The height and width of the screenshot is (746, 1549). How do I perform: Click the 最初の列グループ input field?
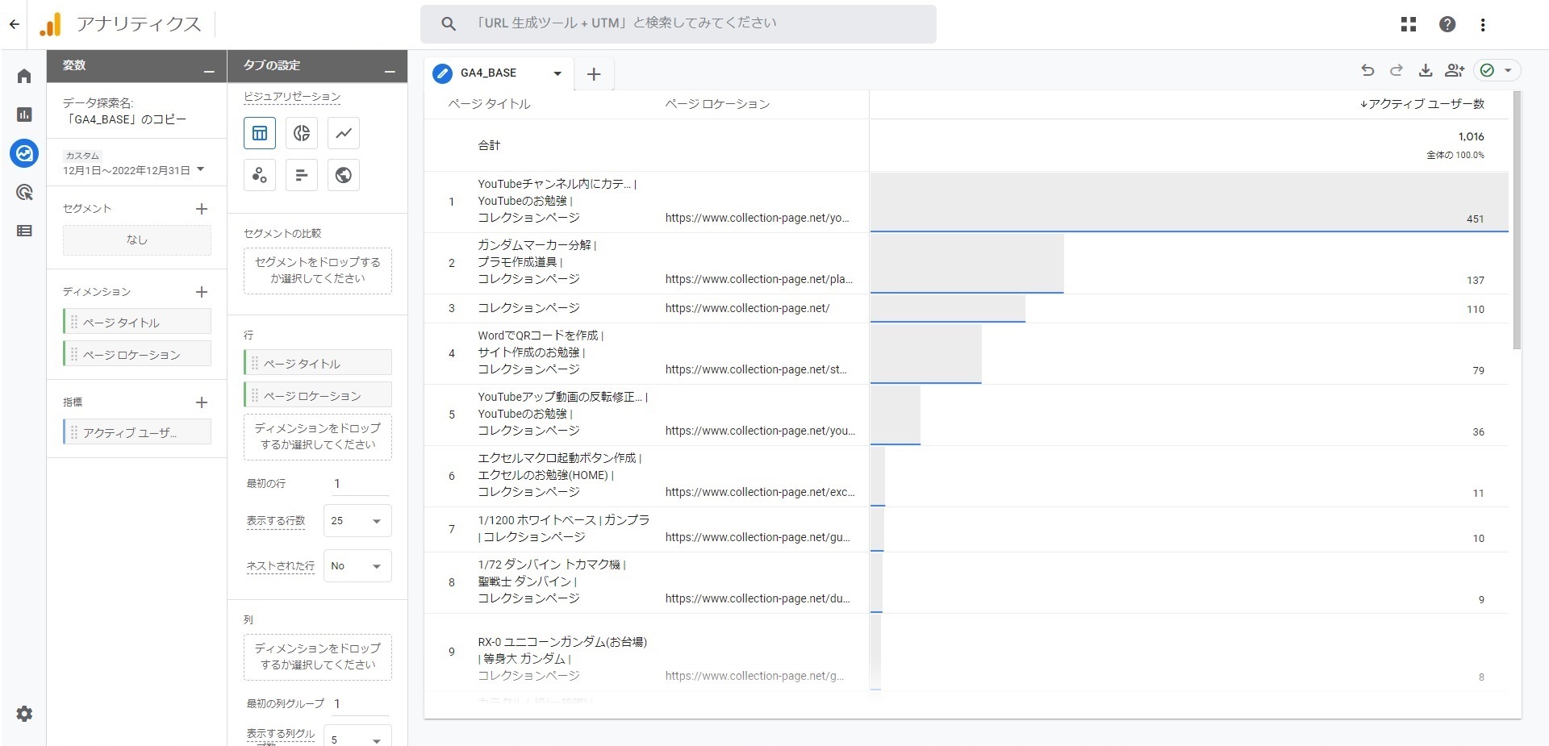[x=359, y=704]
